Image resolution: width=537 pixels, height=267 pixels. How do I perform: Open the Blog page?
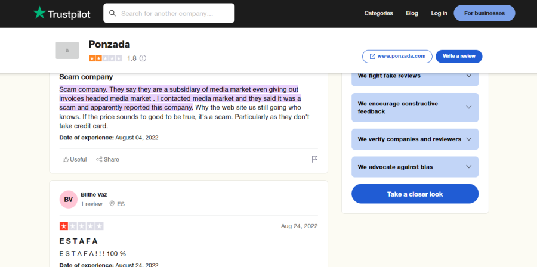coord(412,13)
